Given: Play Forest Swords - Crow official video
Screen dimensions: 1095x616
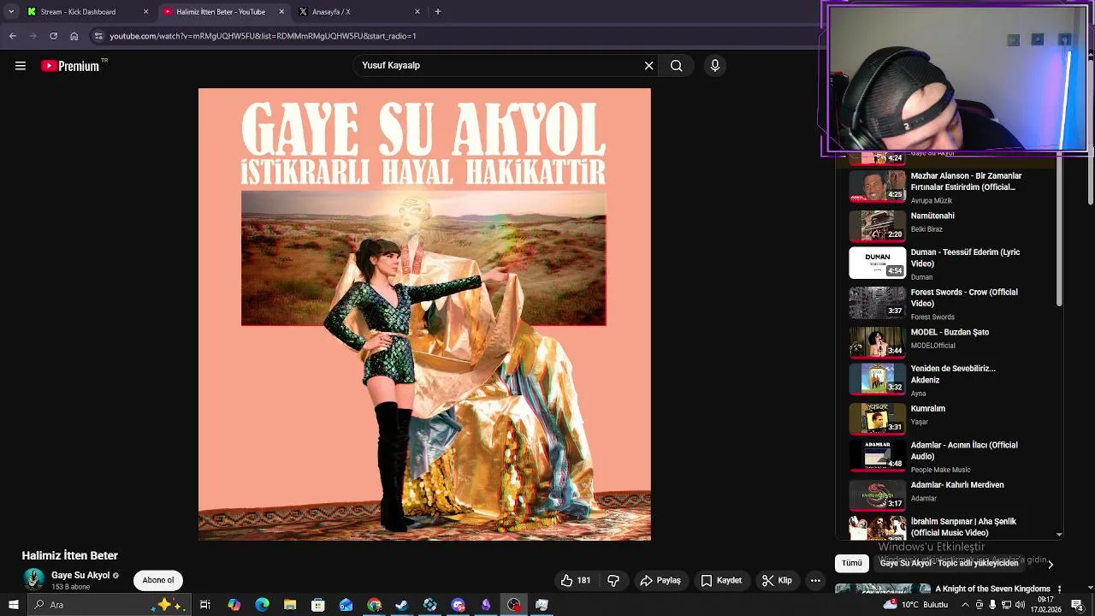Looking at the screenshot, I should (x=950, y=304).
